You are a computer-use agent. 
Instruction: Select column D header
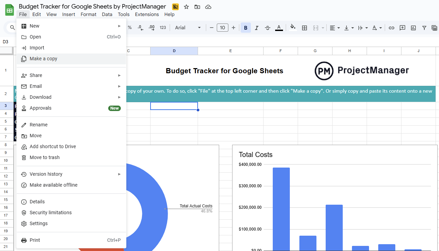[x=174, y=51]
